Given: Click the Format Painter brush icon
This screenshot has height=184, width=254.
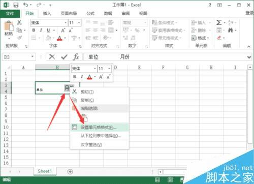Looking at the screenshot, I should pyautogui.click(x=20, y=38).
